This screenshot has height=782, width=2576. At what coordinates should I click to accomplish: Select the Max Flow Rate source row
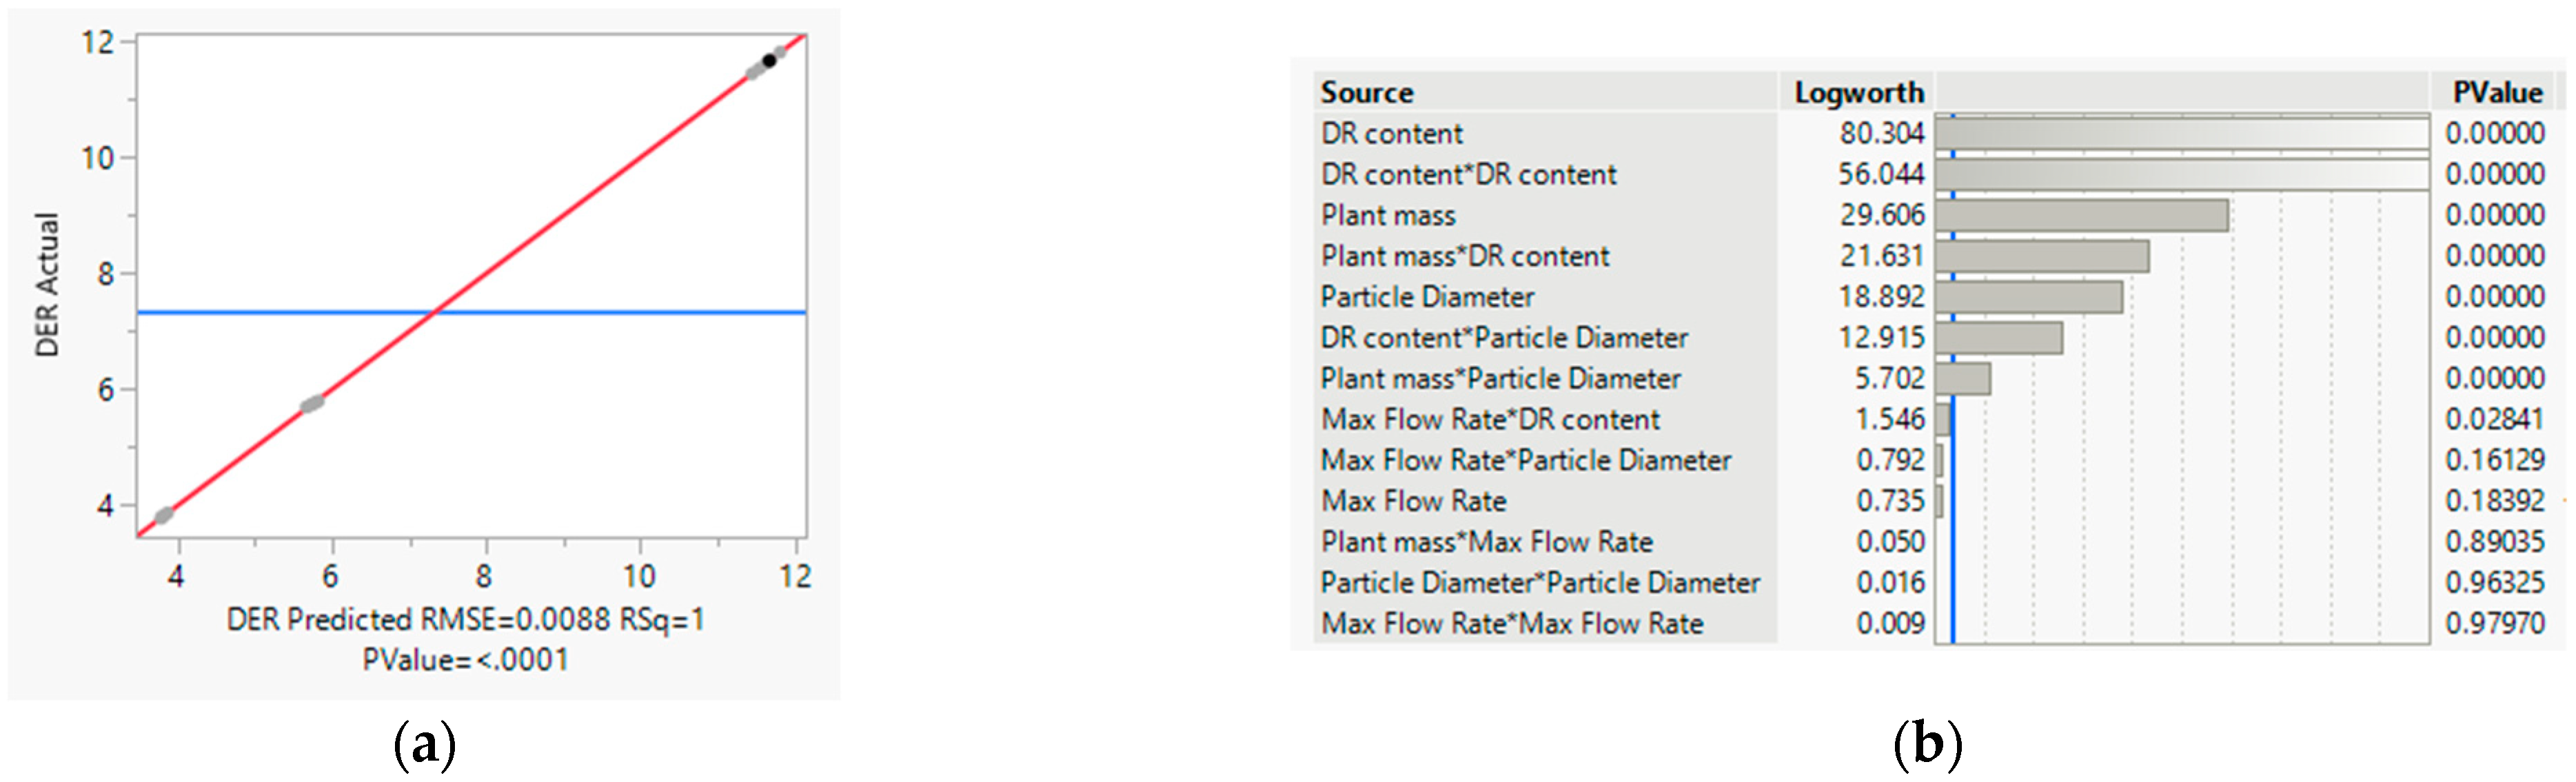pyautogui.click(x=1413, y=501)
